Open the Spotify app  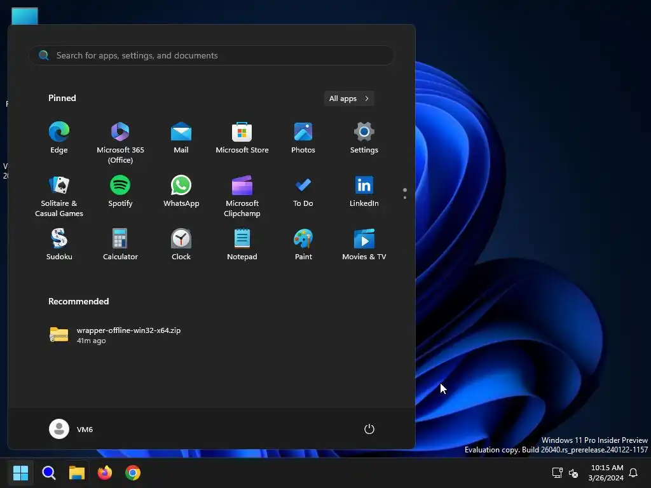point(120,191)
